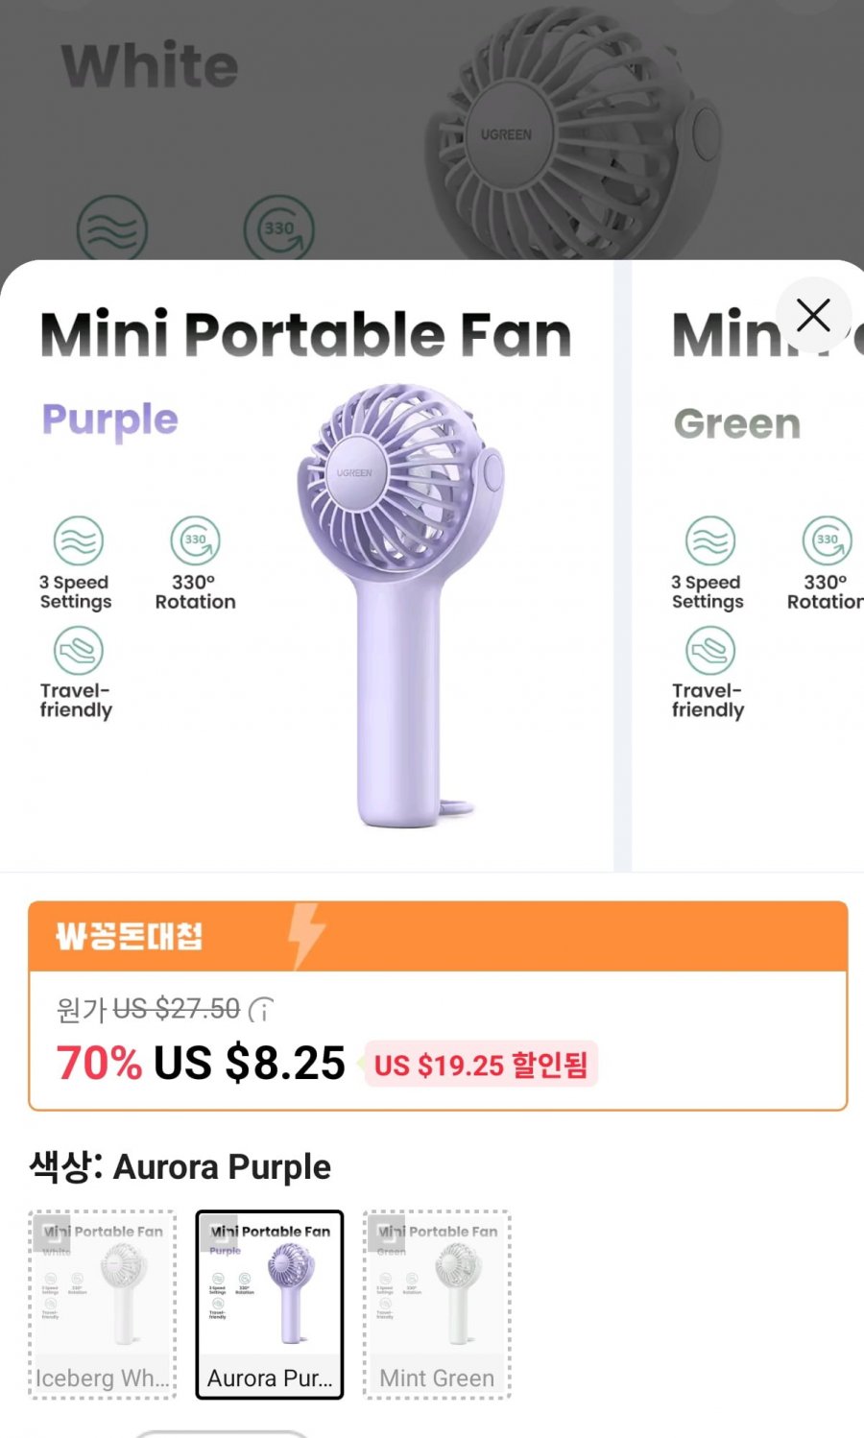The height and width of the screenshot is (1438, 864).
Task: Select the Iceberg White color thumbnail
Action: coord(103,1305)
